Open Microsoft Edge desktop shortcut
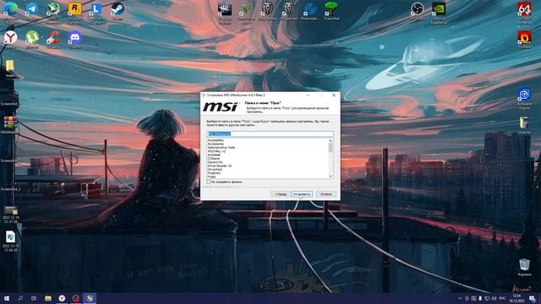This screenshot has width=541, height=304. click(x=10, y=9)
